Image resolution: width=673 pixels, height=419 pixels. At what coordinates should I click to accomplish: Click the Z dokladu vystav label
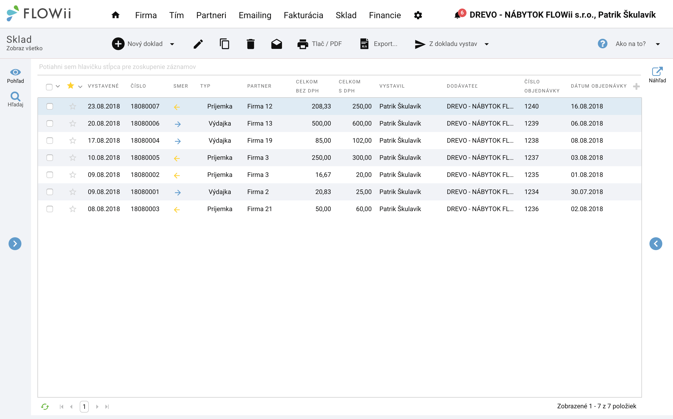click(453, 44)
